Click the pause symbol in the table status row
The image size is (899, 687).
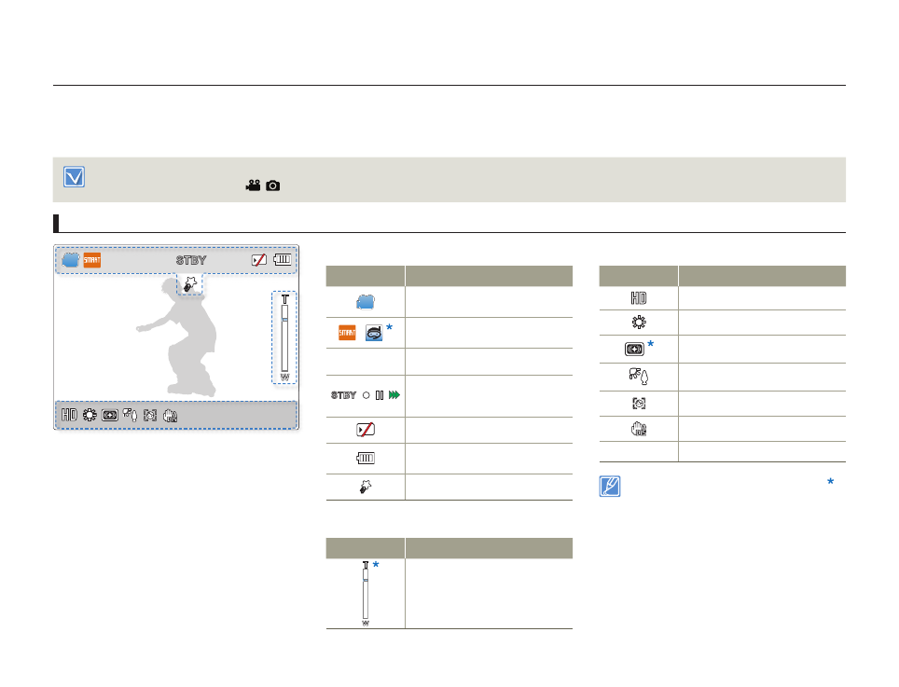(x=380, y=395)
